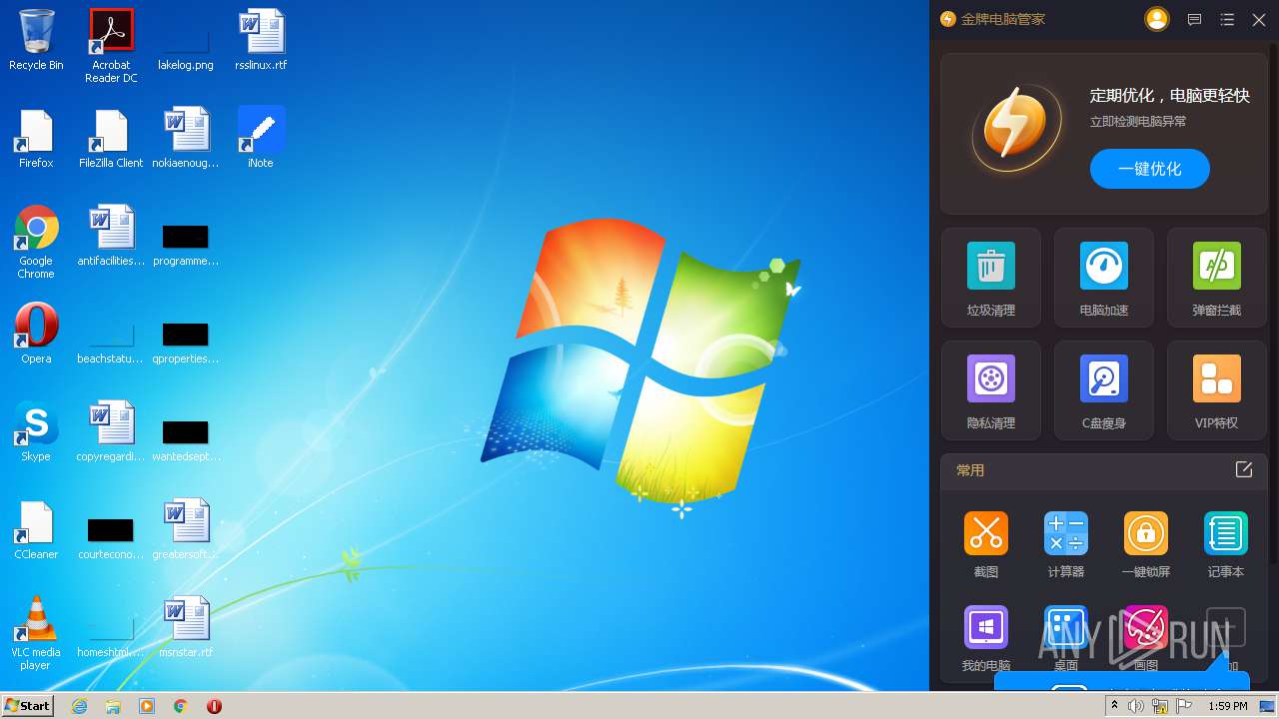
Task: Edit the 常用 section with the pencil icon
Action: click(1244, 469)
